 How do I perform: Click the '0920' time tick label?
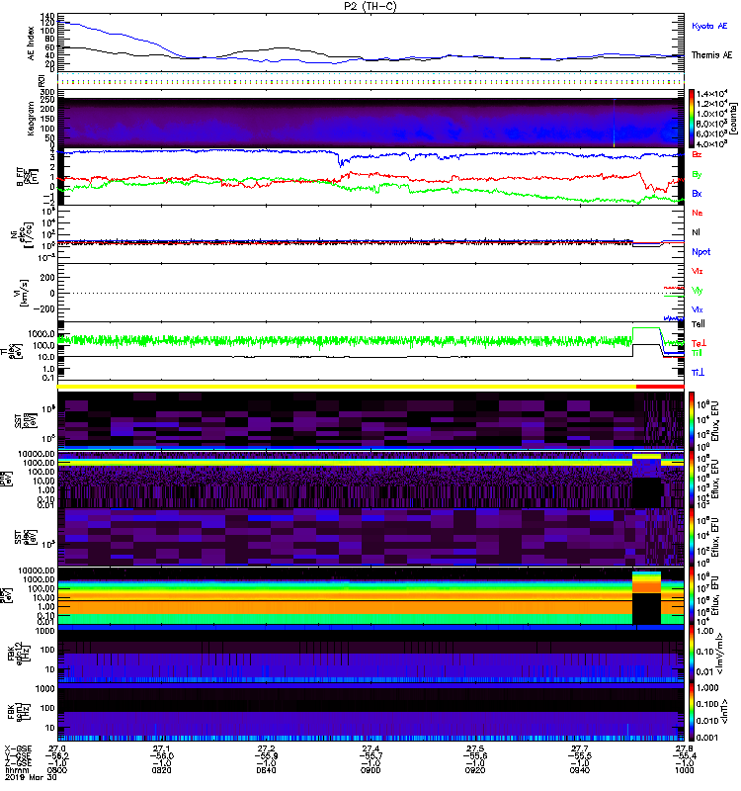pos(475,770)
